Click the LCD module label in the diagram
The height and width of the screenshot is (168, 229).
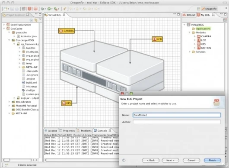pos(157,39)
